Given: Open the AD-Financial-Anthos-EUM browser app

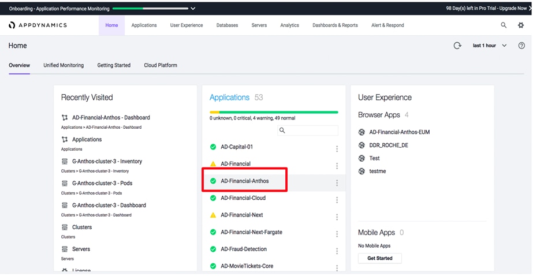Looking at the screenshot, I should tap(400, 132).
